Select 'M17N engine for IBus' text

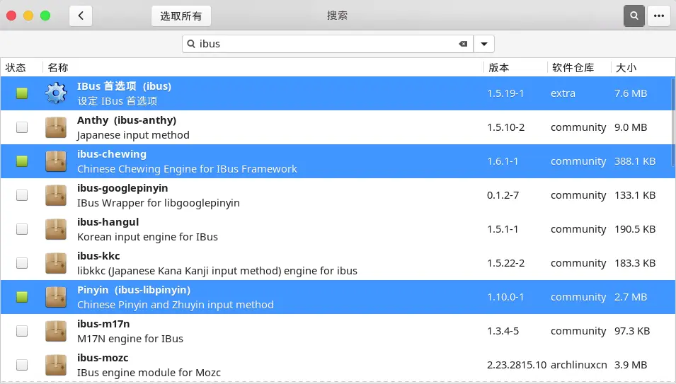click(130, 339)
